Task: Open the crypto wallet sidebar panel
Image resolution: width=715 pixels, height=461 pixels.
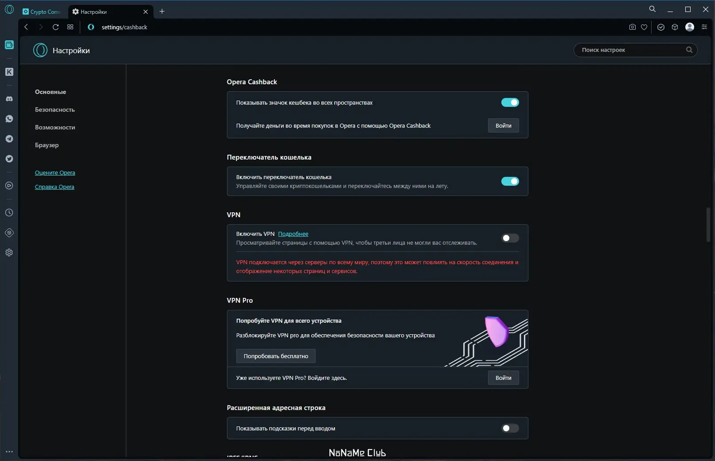Action: (x=9, y=45)
